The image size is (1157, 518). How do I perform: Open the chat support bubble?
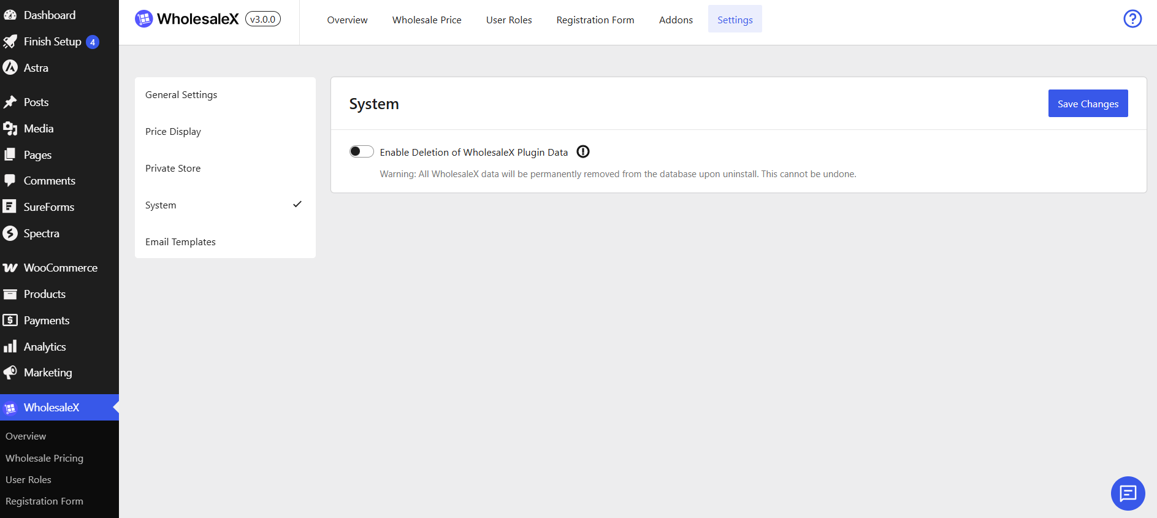(1128, 493)
